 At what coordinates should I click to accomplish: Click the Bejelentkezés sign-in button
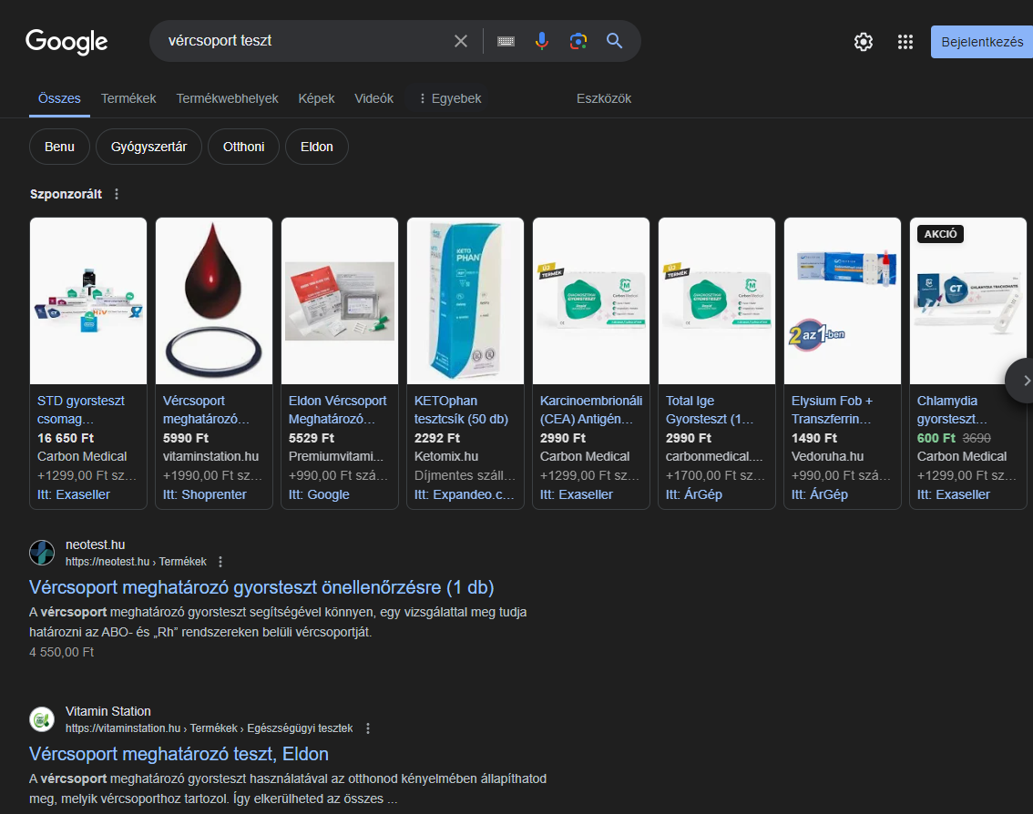coord(981,42)
